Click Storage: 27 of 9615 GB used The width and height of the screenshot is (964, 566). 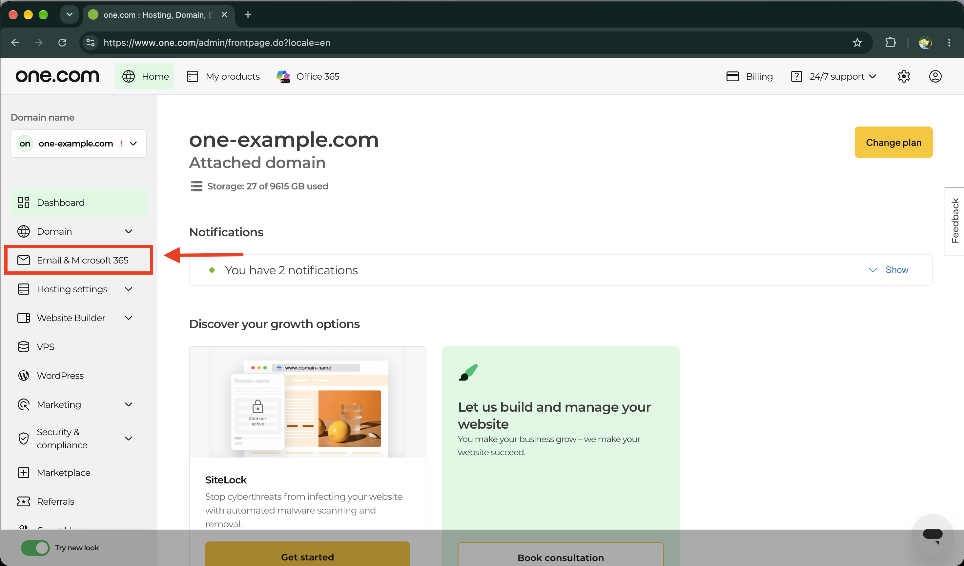pos(268,186)
